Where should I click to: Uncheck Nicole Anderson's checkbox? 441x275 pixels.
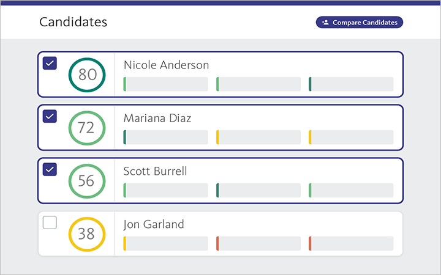(50, 63)
